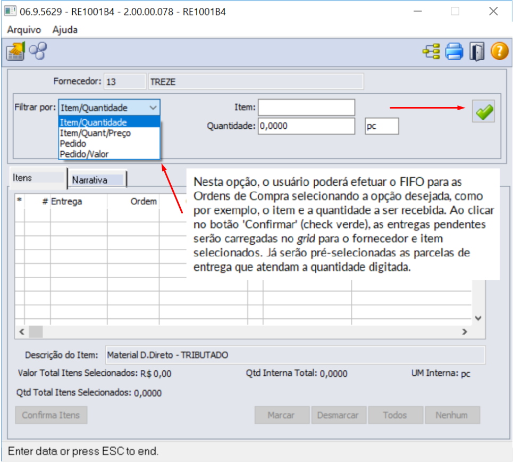Expand the Filtrar por combo box arrow
Image resolution: width=513 pixels, height=463 pixels.
[153, 108]
